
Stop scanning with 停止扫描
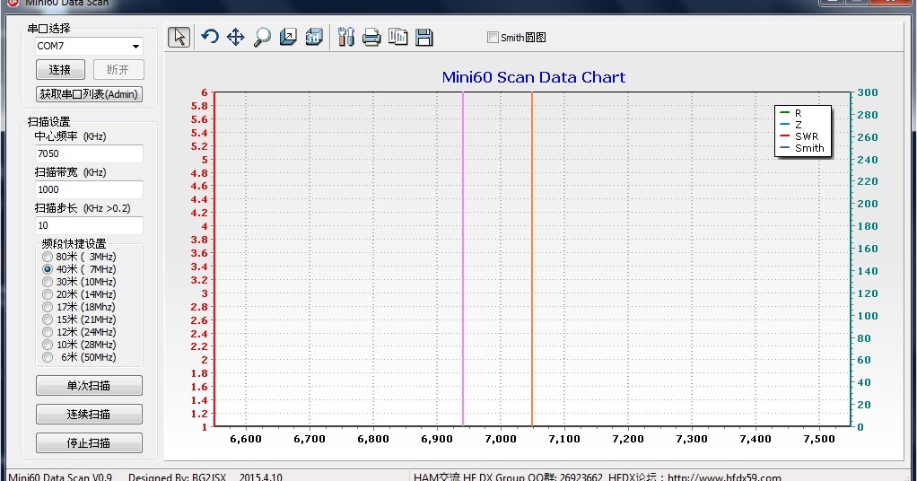point(89,443)
